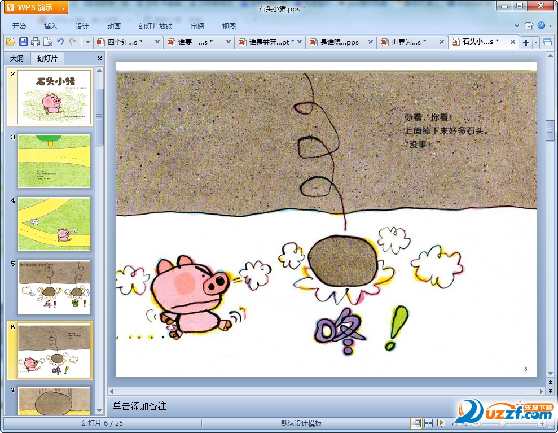Select slide 7 thumbnail with big stone
Screen dimensions: 558x433
click(x=54, y=401)
